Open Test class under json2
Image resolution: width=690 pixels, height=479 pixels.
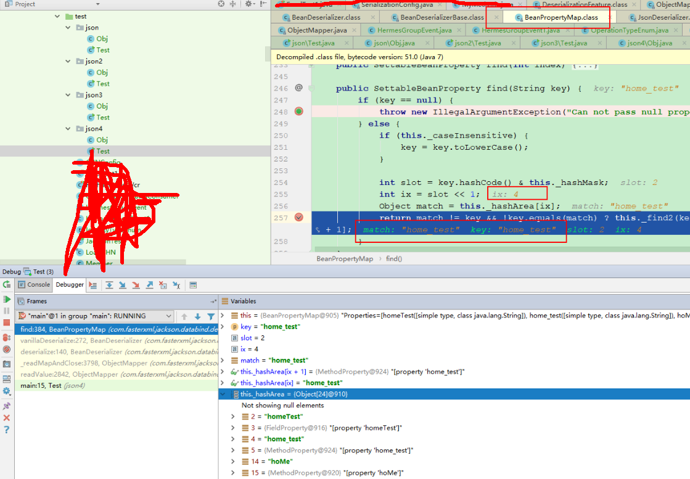click(x=102, y=84)
